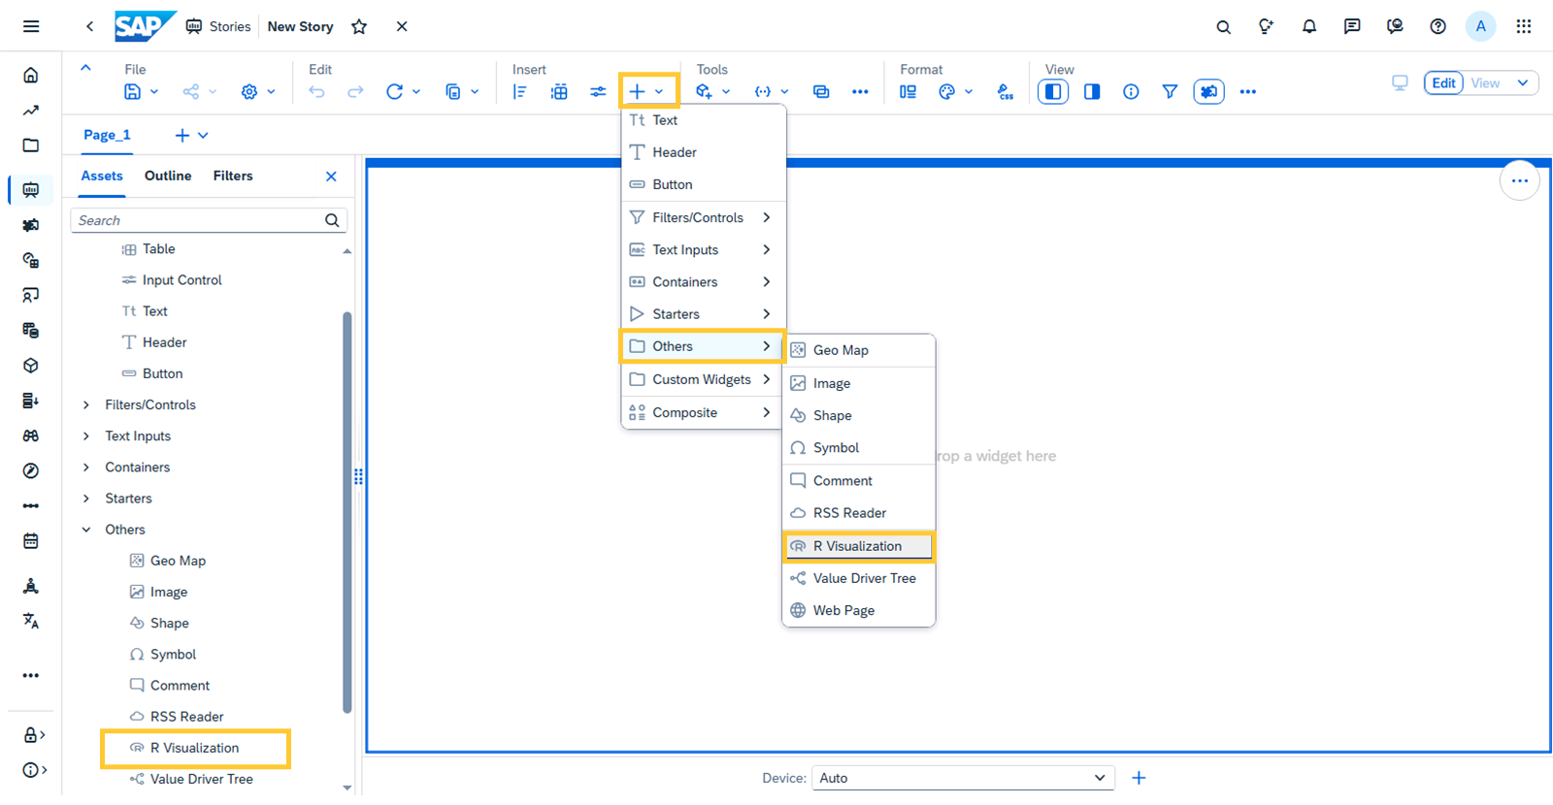Click the Redo arrow under Edit
Screen dimensions: 1553x805
click(x=355, y=91)
